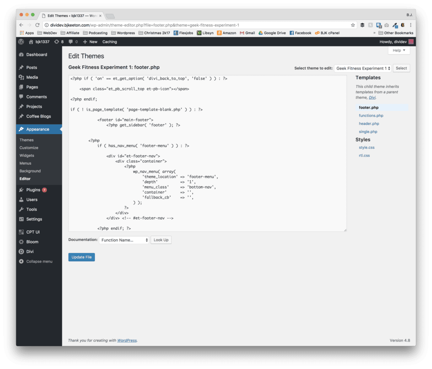Open the Divi sidebar icon

click(x=22, y=251)
